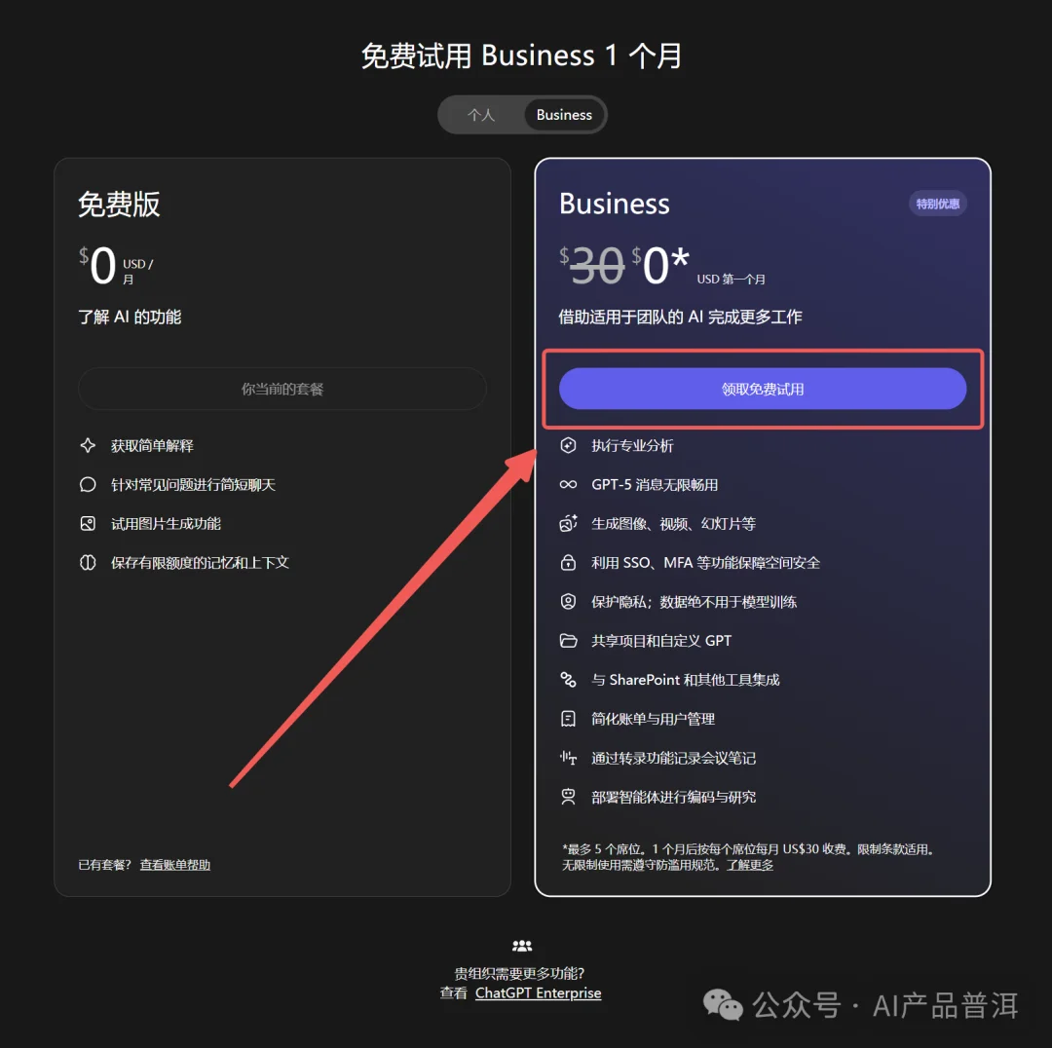Click the chat bubble icon for 简短聊天
Screen dimensions: 1052x1048
pos(88,484)
